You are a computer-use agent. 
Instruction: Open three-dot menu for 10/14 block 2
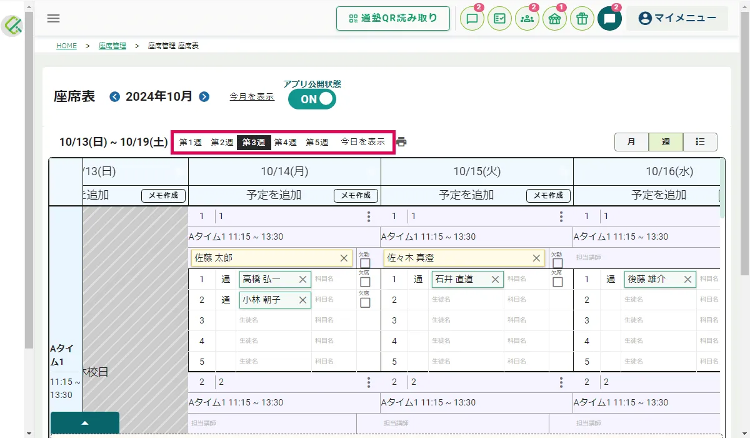[x=369, y=382]
